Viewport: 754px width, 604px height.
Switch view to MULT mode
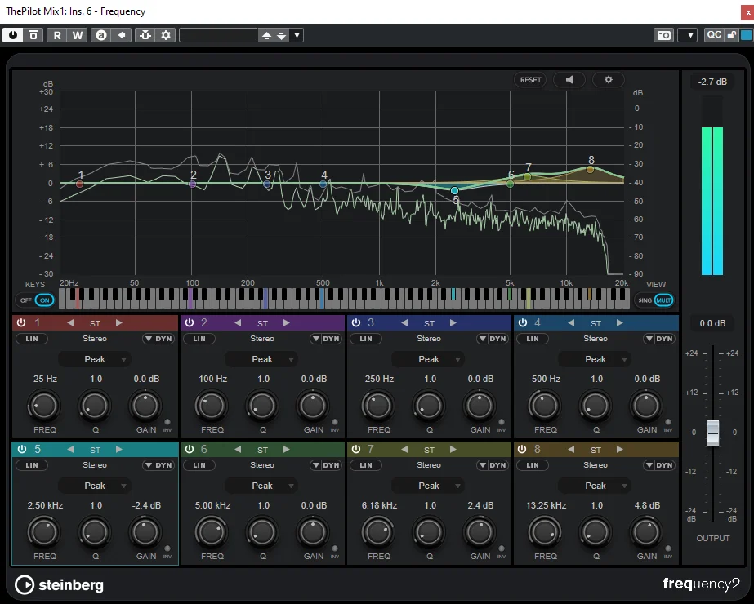point(663,300)
